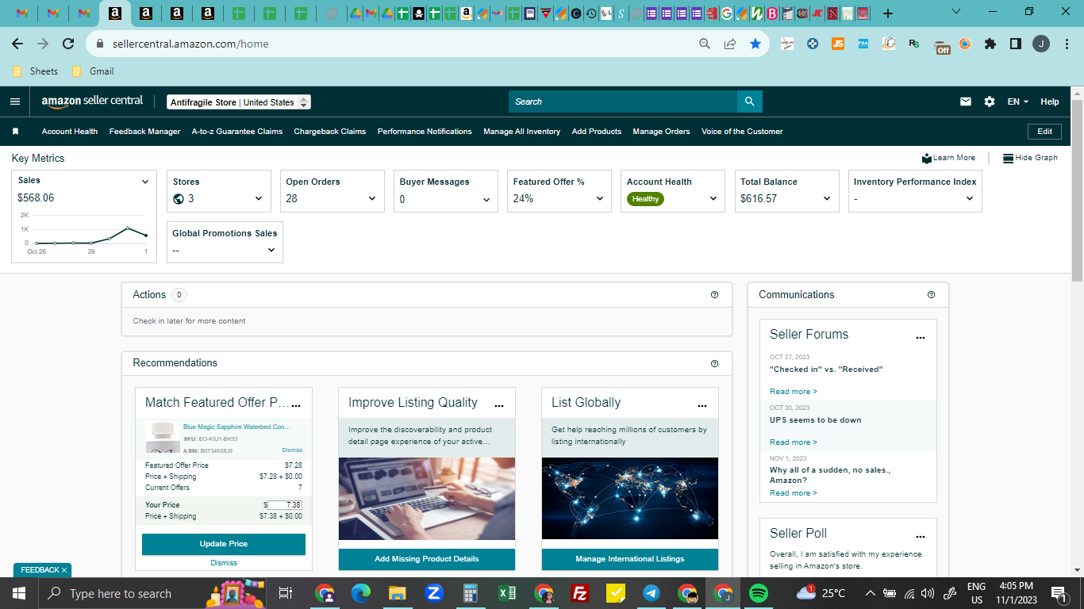Open the Seller Forums card options menu
1084x609 pixels.
click(x=921, y=337)
